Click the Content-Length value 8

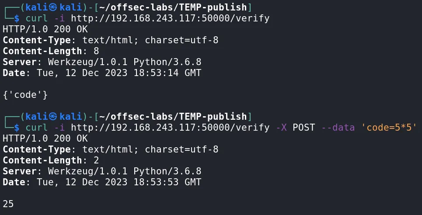[97, 51]
